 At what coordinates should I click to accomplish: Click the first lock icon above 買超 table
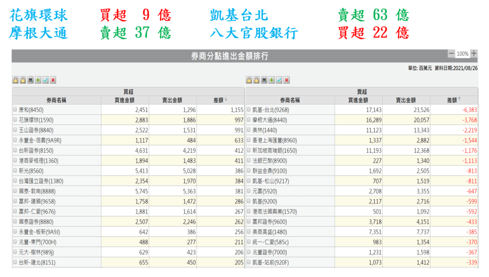pos(15,80)
